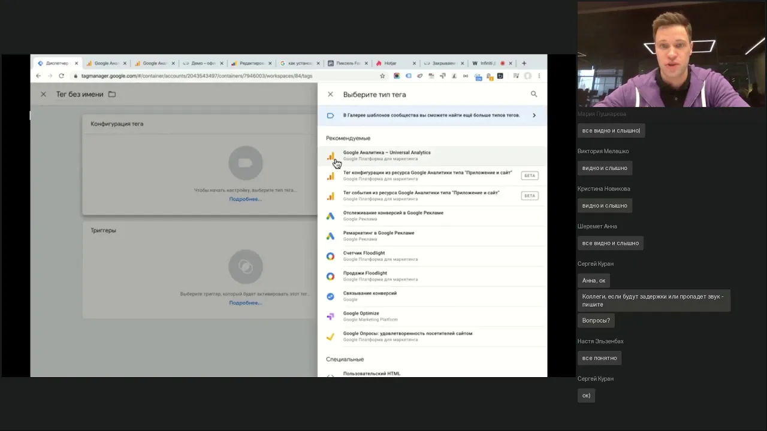The image size is (767, 431).
Task: Close the Выберите тип тега panel
Action: click(330, 94)
